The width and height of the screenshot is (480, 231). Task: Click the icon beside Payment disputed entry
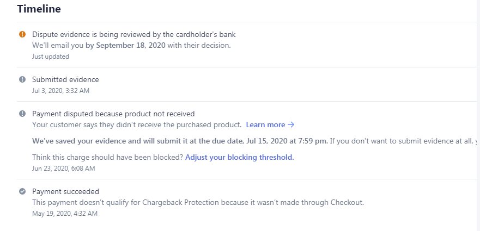(x=22, y=114)
